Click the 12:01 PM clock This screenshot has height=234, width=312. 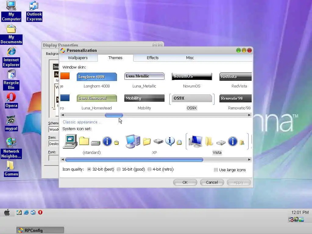(x=300, y=212)
